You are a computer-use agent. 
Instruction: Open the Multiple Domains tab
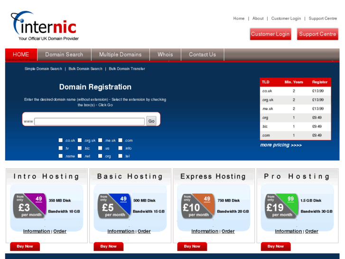click(121, 55)
